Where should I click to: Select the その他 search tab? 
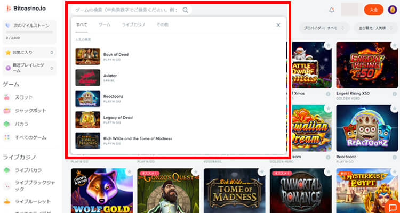click(x=163, y=24)
